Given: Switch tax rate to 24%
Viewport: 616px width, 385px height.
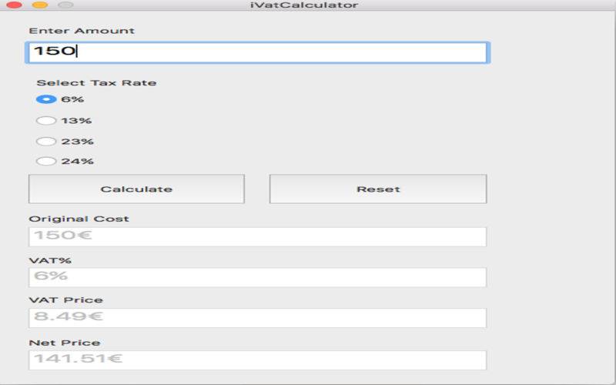Looking at the screenshot, I should (x=46, y=161).
